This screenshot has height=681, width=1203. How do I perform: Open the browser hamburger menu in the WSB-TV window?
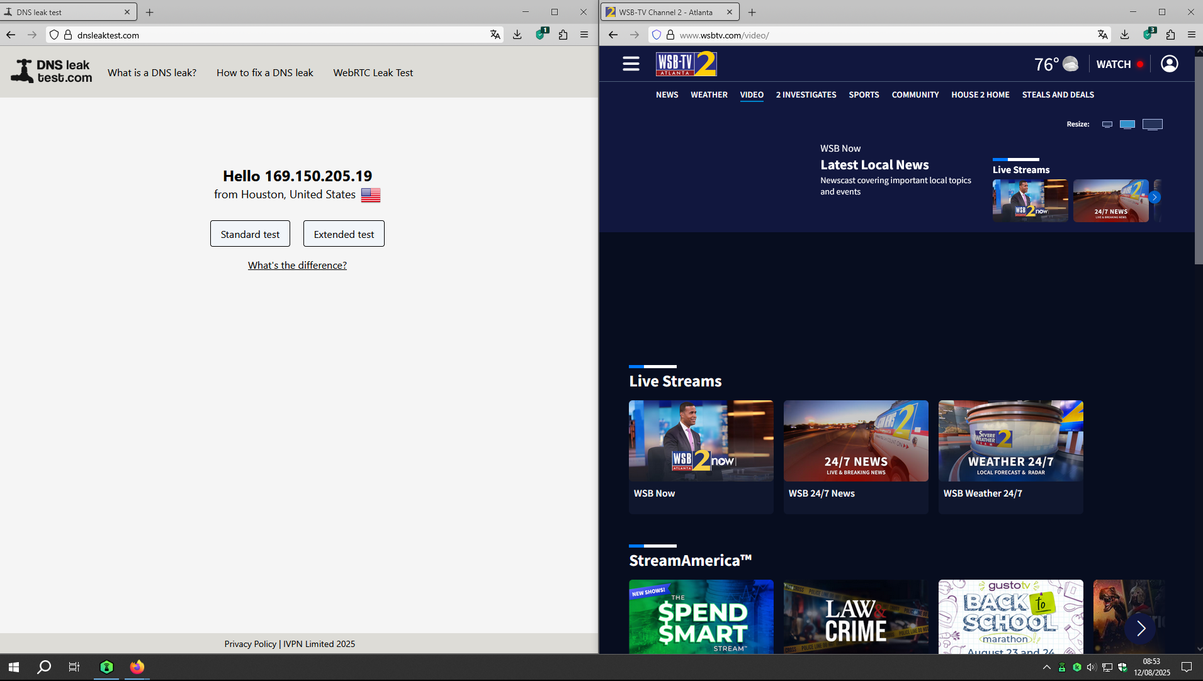[x=1192, y=35]
